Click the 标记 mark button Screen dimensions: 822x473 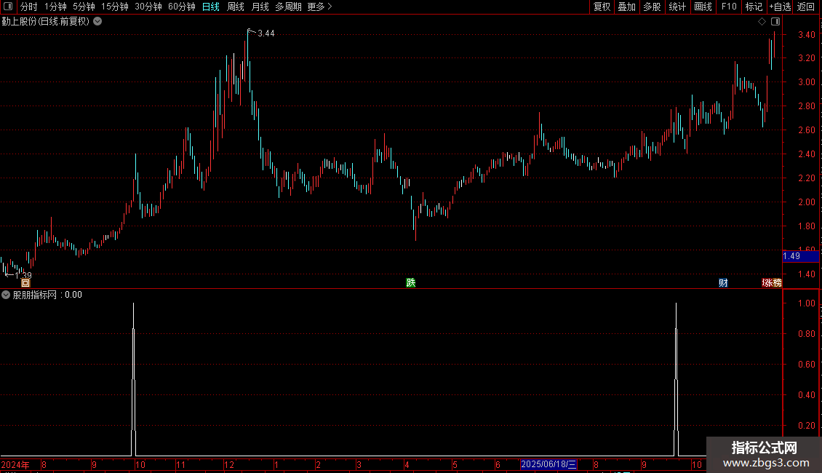(754, 7)
